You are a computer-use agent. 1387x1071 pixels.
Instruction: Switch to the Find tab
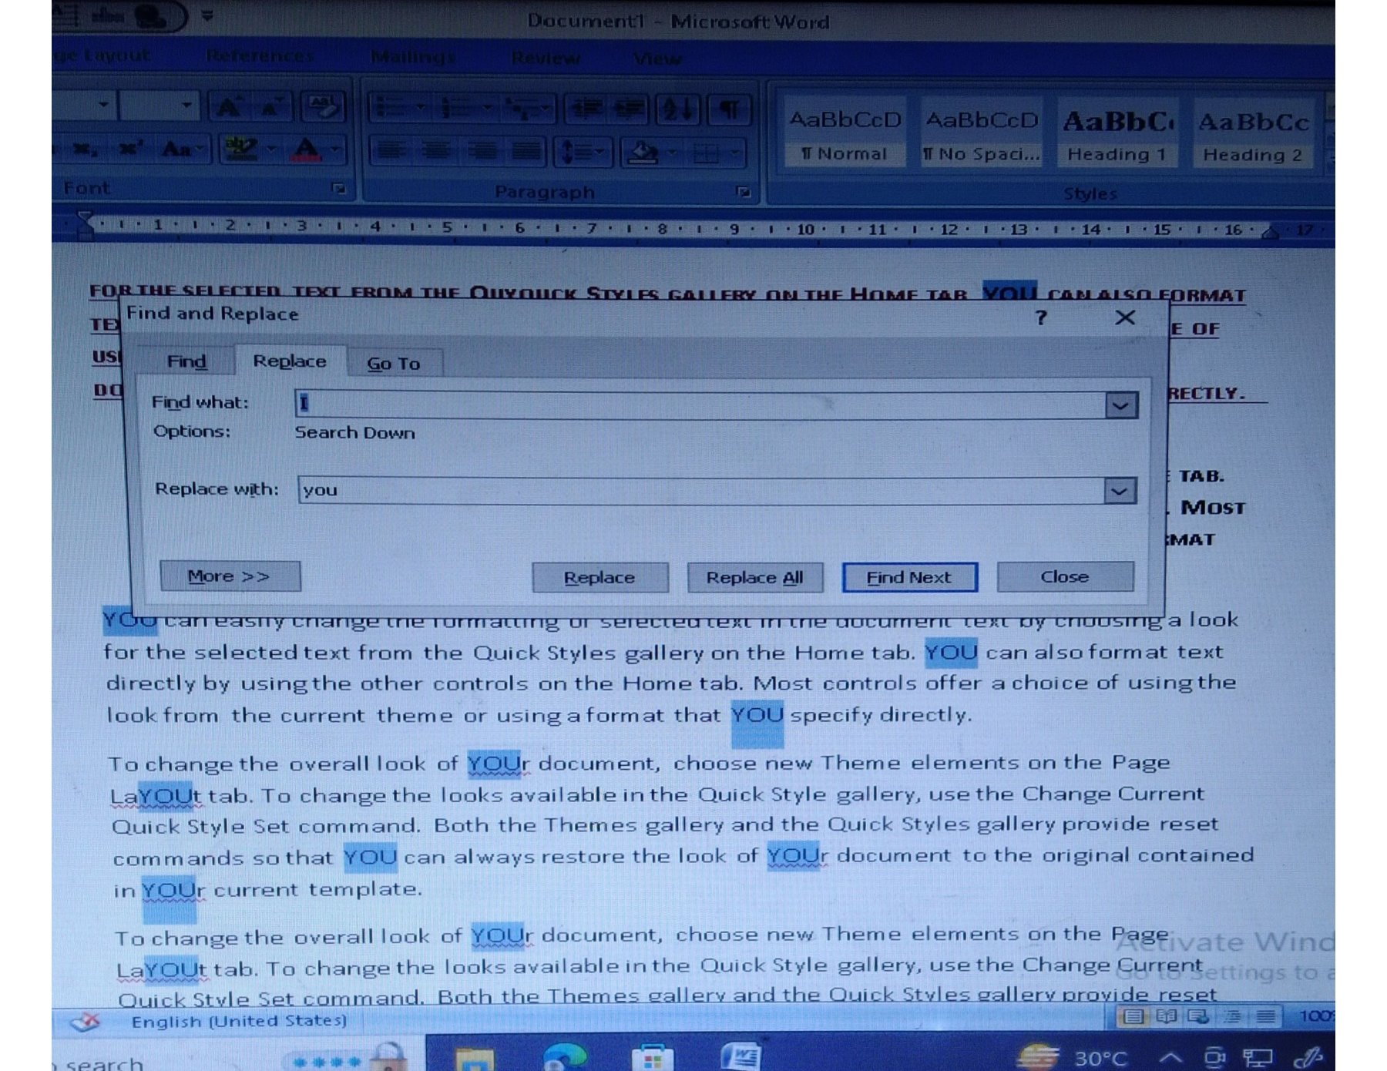click(x=186, y=361)
